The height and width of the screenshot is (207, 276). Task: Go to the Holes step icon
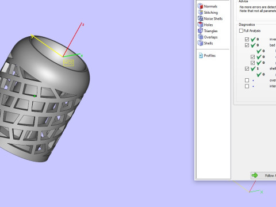coord(200,25)
